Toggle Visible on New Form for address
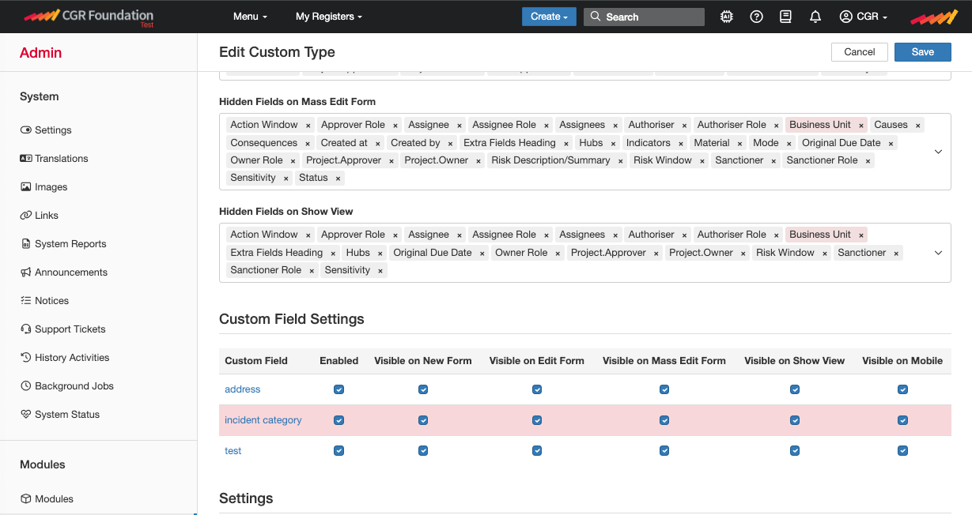Image resolution: width=972 pixels, height=515 pixels. [x=423, y=389]
